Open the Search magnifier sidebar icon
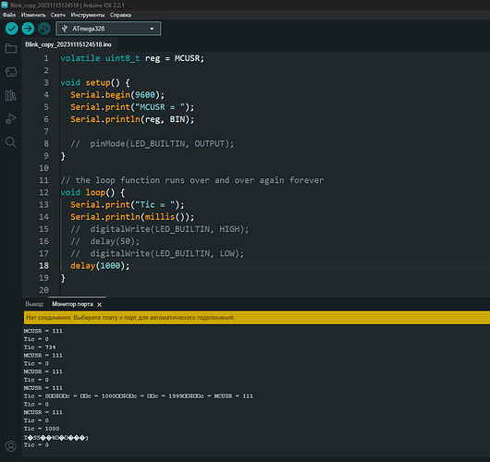 pyautogui.click(x=11, y=142)
